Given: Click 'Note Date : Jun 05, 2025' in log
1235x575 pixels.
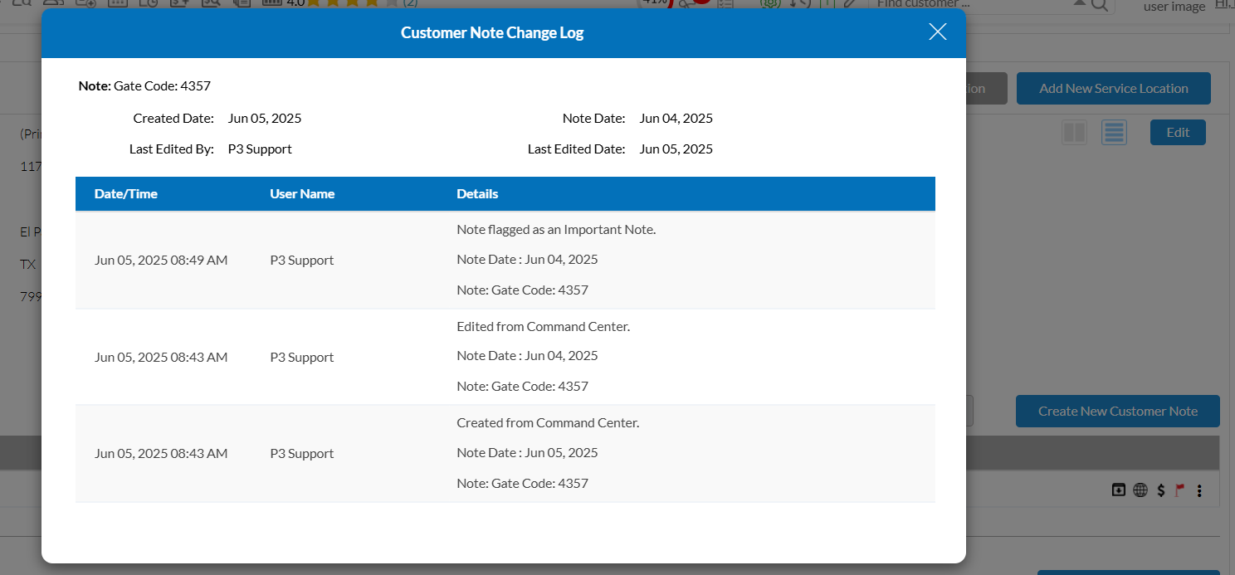Looking at the screenshot, I should (527, 452).
